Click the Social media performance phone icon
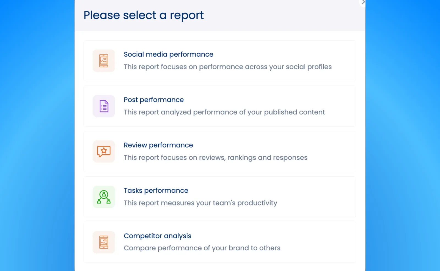The width and height of the screenshot is (440, 271). click(104, 61)
